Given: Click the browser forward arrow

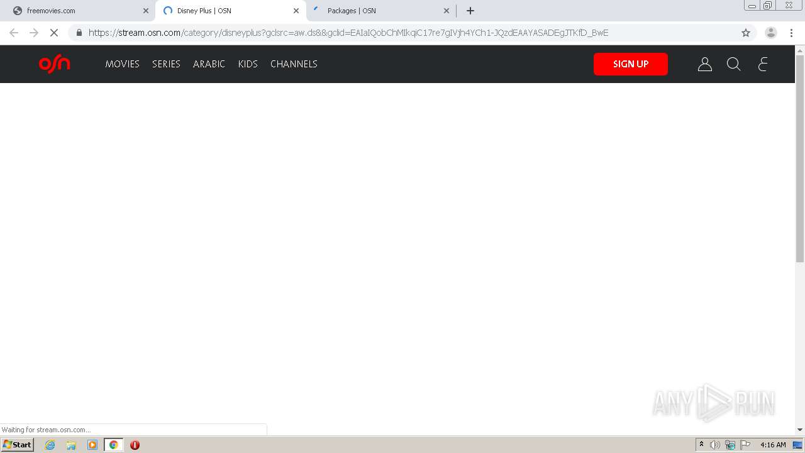Looking at the screenshot, I should pyautogui.click(x=34, y=33).
